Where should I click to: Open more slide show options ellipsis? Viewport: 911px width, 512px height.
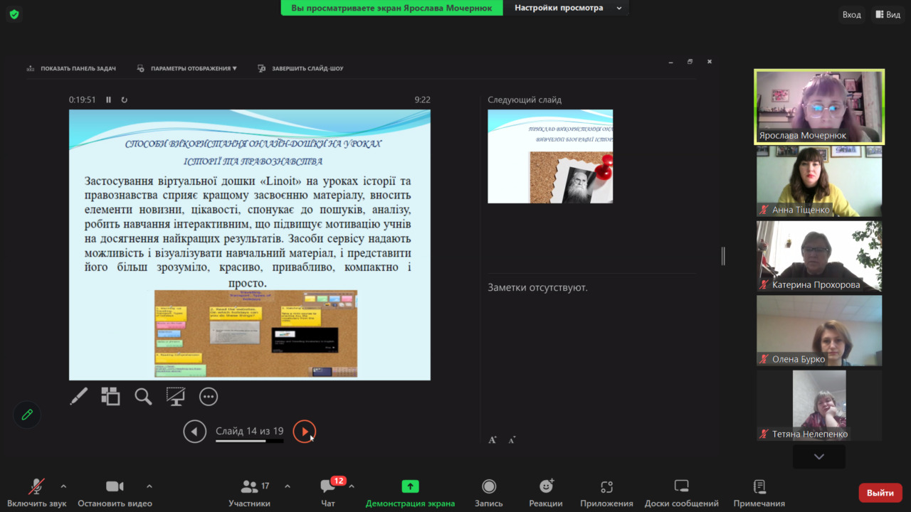pos(209,397)
